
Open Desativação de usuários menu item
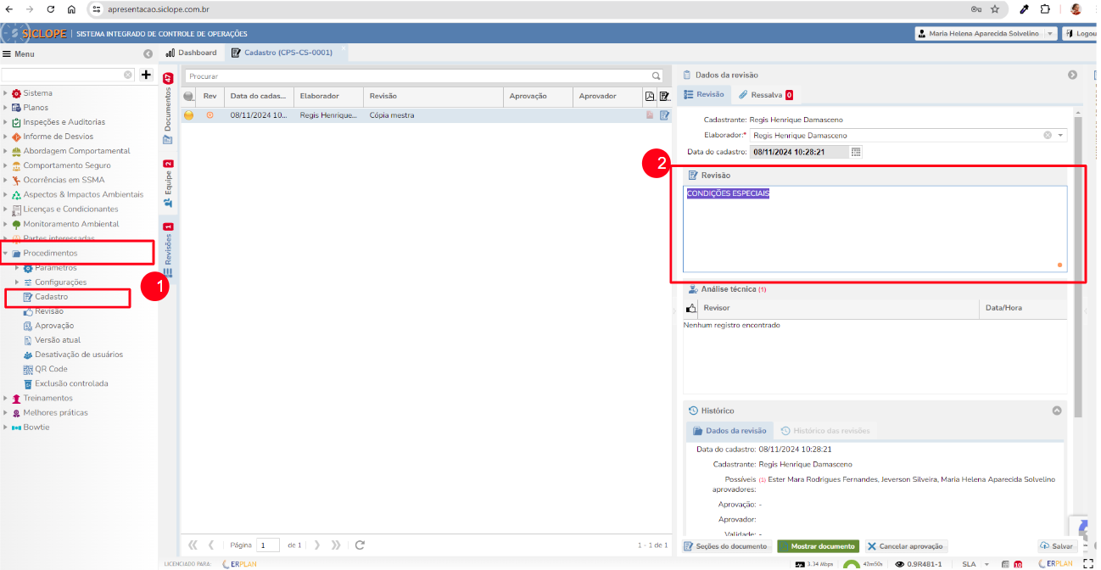coord(78,355)
